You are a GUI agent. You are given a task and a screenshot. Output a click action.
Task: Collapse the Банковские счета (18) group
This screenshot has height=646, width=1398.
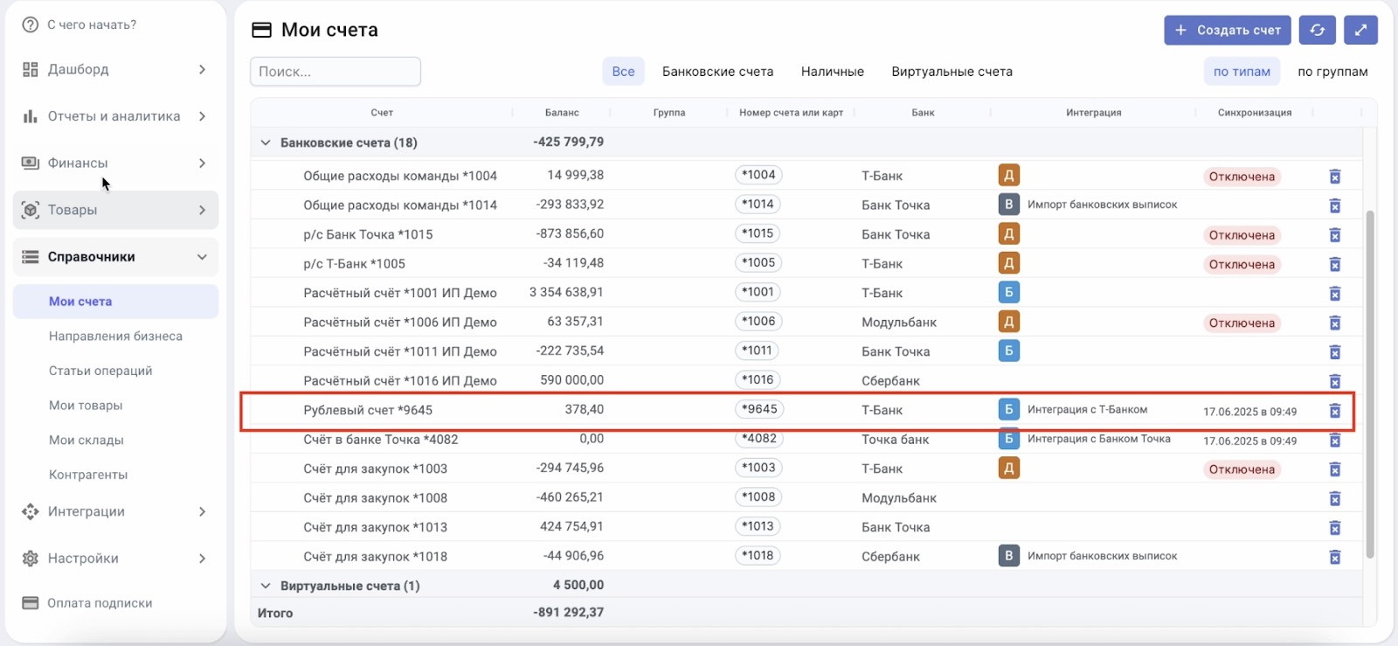point(266,142)
